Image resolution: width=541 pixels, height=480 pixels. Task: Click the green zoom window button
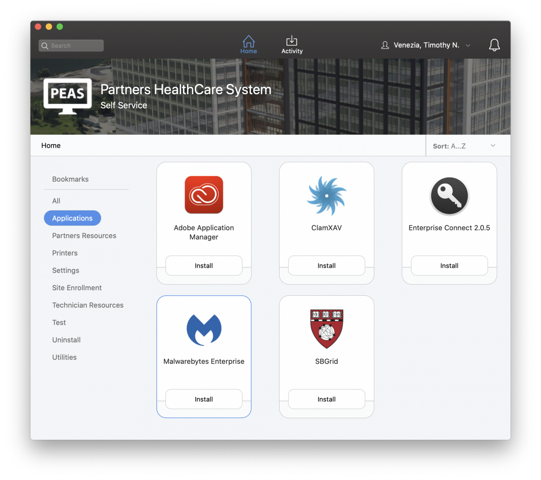click(60, 27)
